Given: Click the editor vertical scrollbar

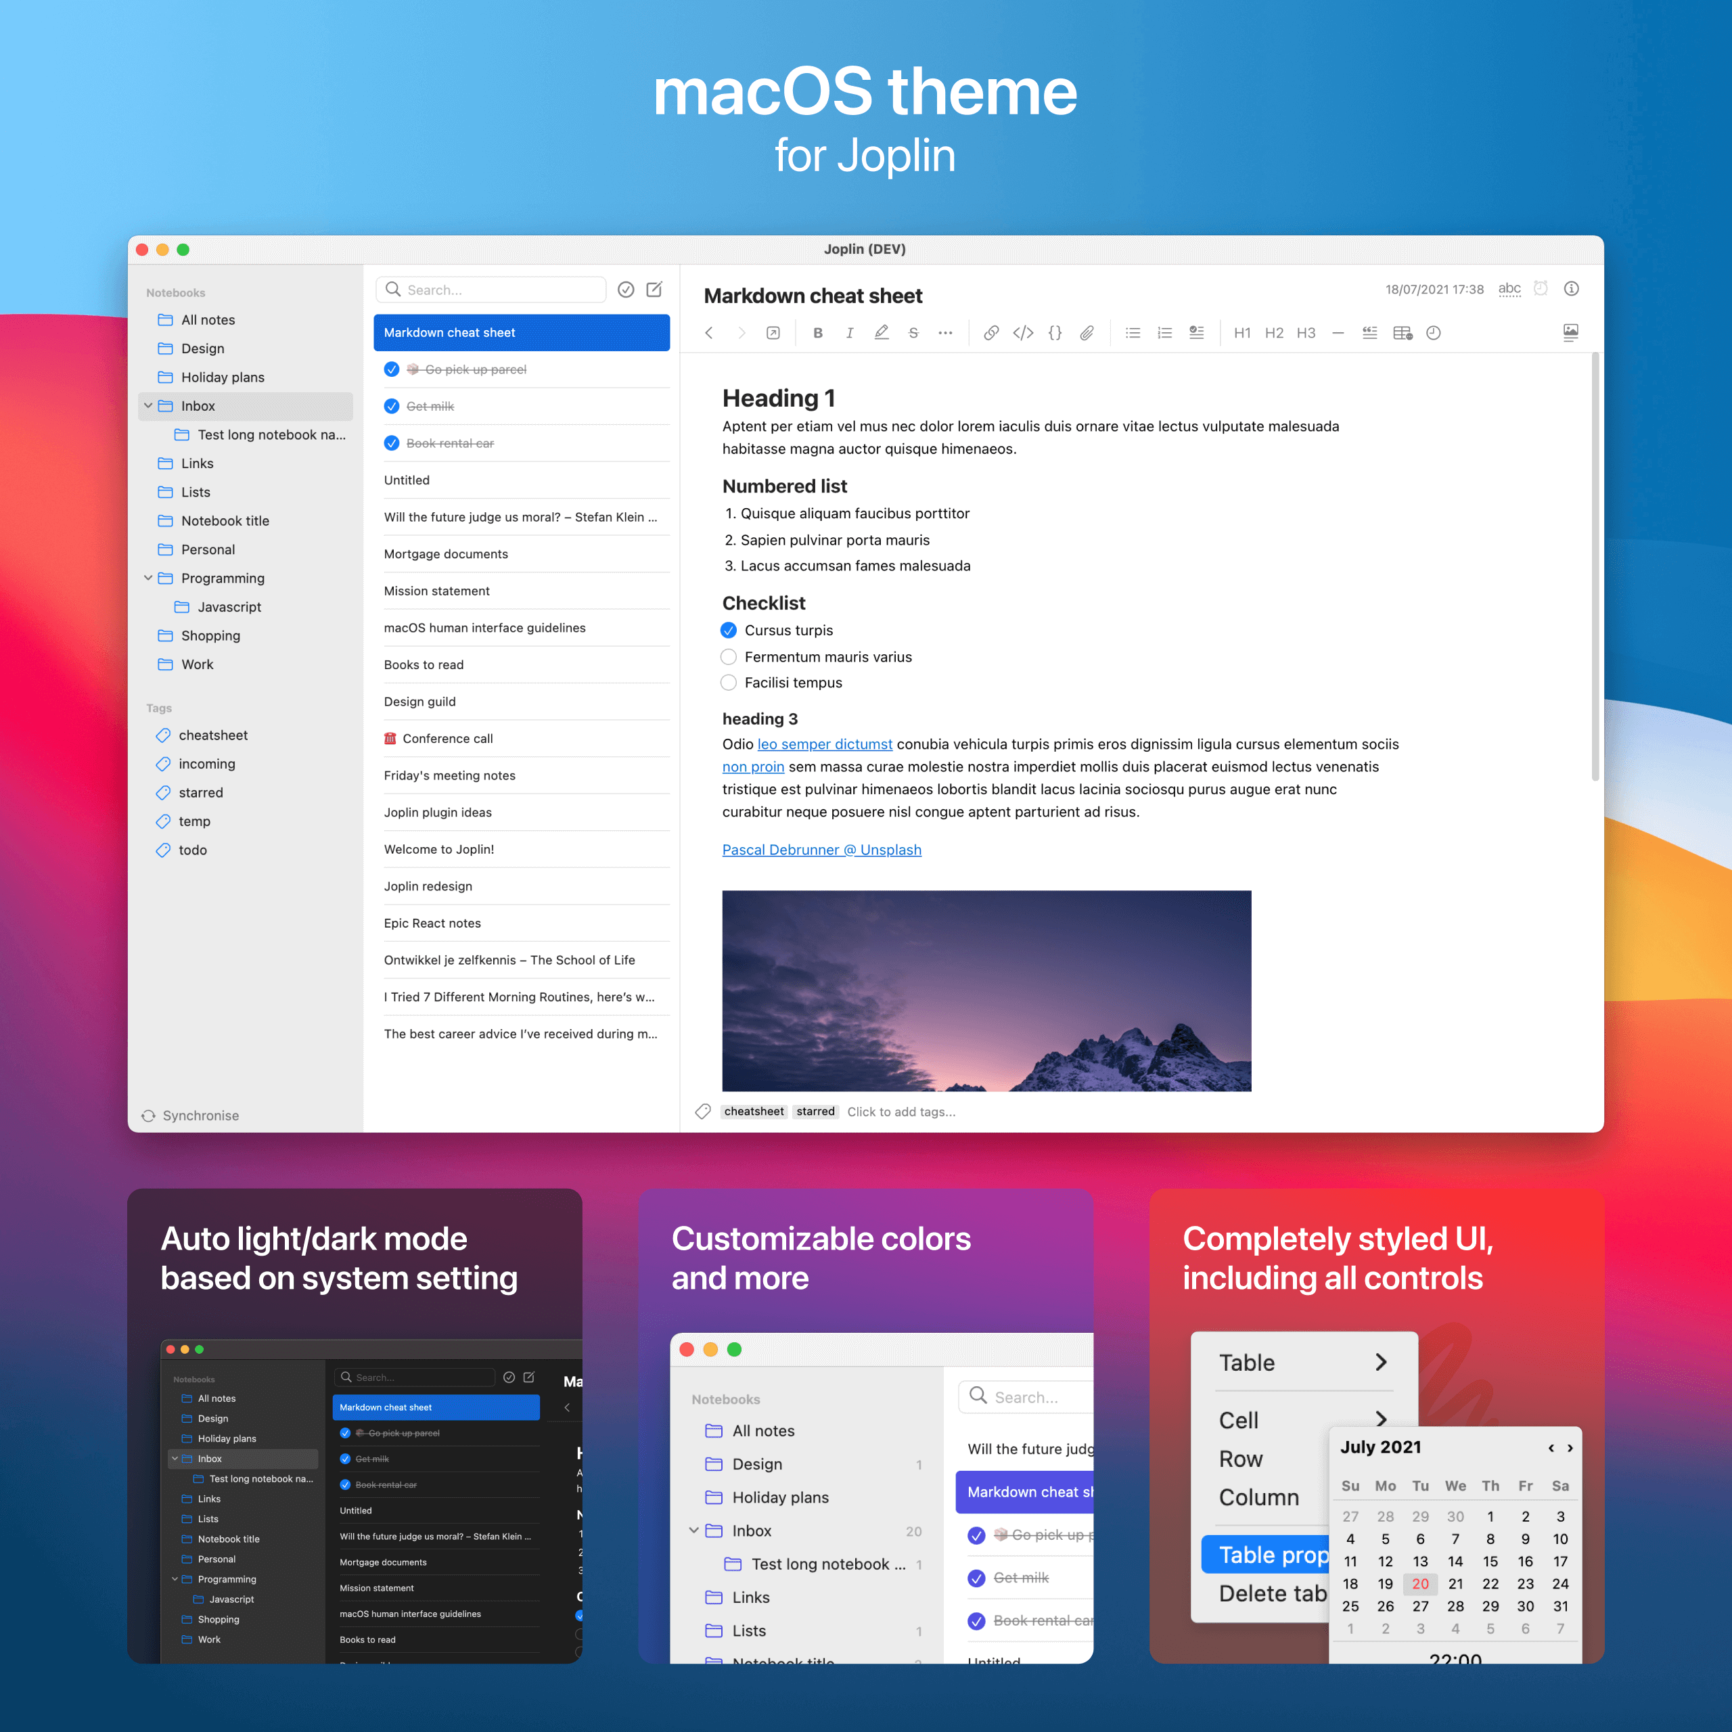Looking at the screenshot, I should click(1596, 566).
